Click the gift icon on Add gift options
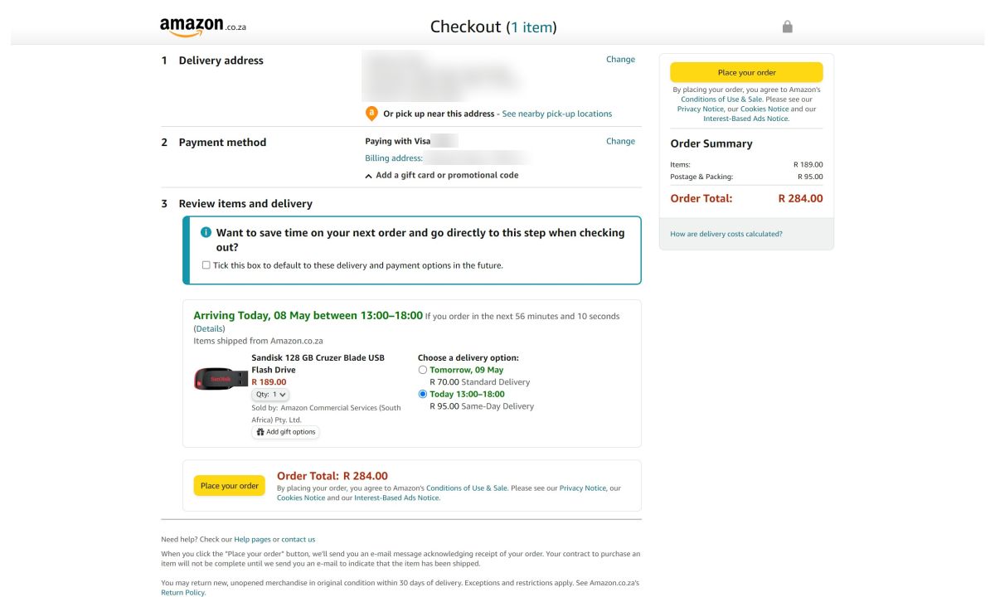This screenshot has width=995, height=597. (260, 432)
